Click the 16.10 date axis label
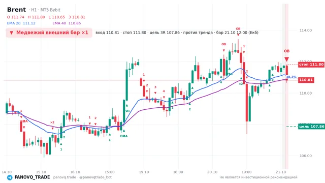Image resolution: width=325 pixels, height=183 pixels. (x=75, y=172)
